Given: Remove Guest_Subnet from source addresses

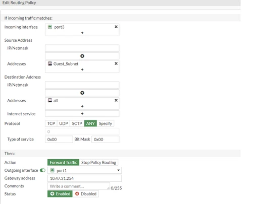Looking at the screenshot, I should 116,63.
